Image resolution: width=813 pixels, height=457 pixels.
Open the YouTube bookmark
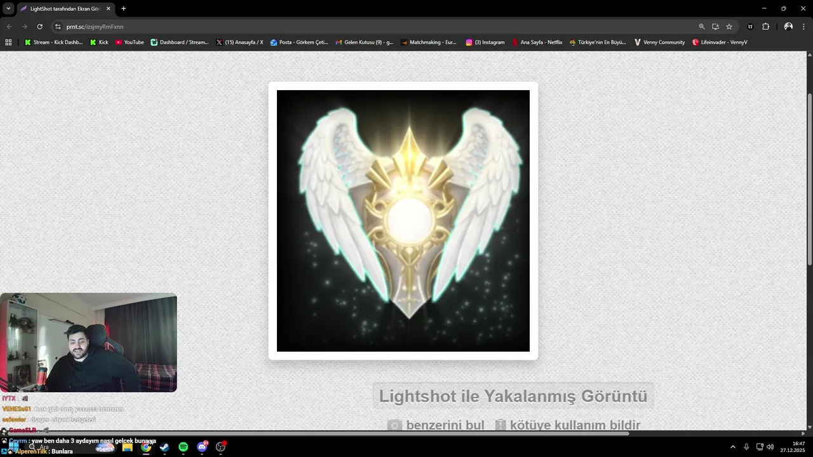[130, 43]
